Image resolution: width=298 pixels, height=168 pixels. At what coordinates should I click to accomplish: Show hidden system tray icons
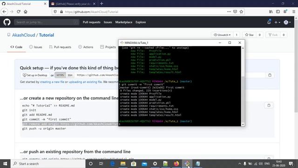pos(239,164)
